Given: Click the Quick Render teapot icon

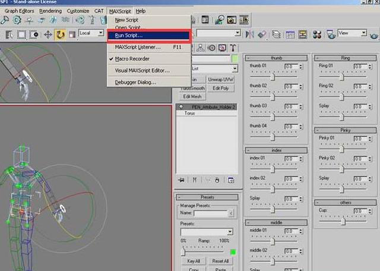Looking at the screenshot, I should click(x=374, y=36).
